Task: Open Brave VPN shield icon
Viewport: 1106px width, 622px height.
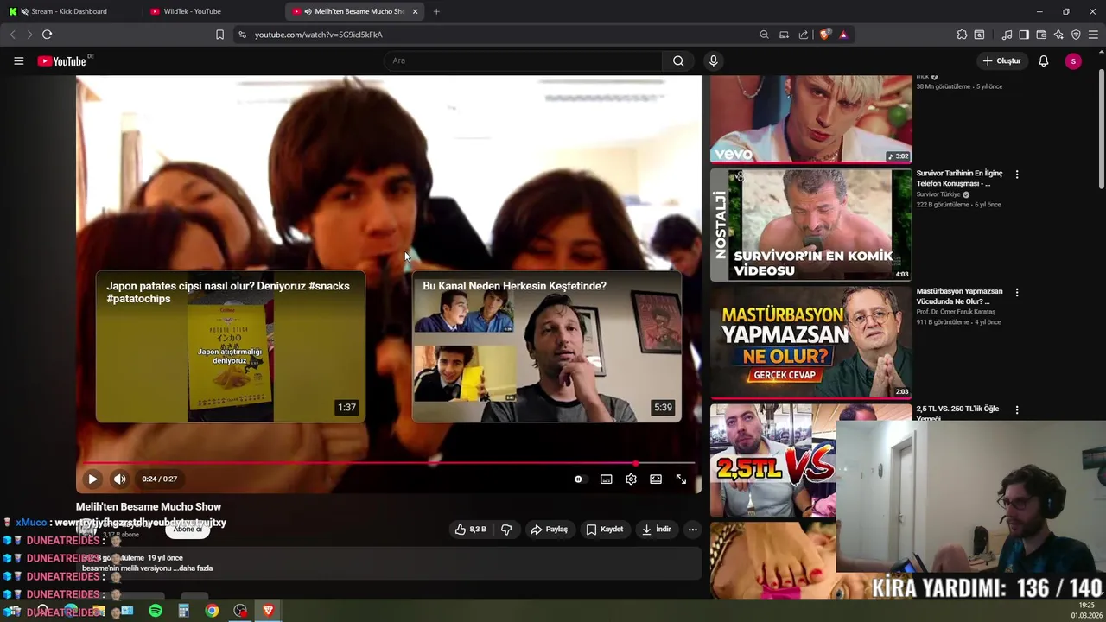Action: [1076, 35]
